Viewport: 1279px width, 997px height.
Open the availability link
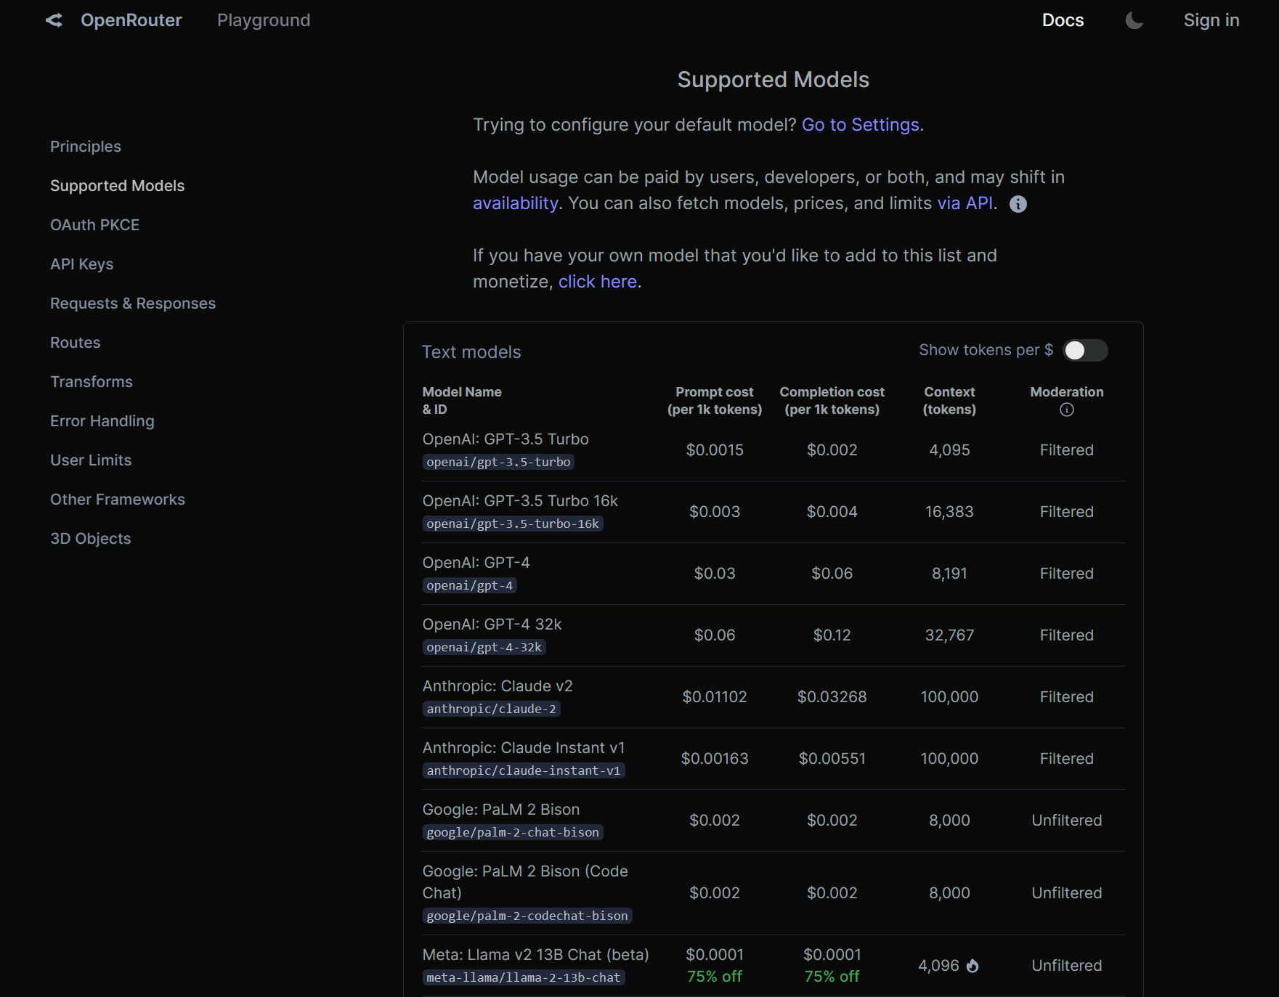pos(515,203)
